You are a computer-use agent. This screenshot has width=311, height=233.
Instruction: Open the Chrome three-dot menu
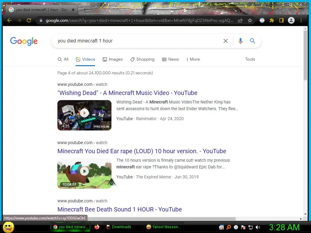tap(301, 20)
